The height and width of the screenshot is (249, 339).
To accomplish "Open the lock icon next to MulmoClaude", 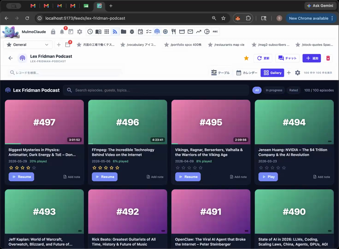I will (53, 32).
